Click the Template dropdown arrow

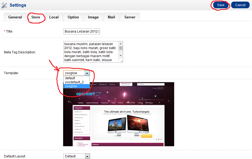coord(87,73)
